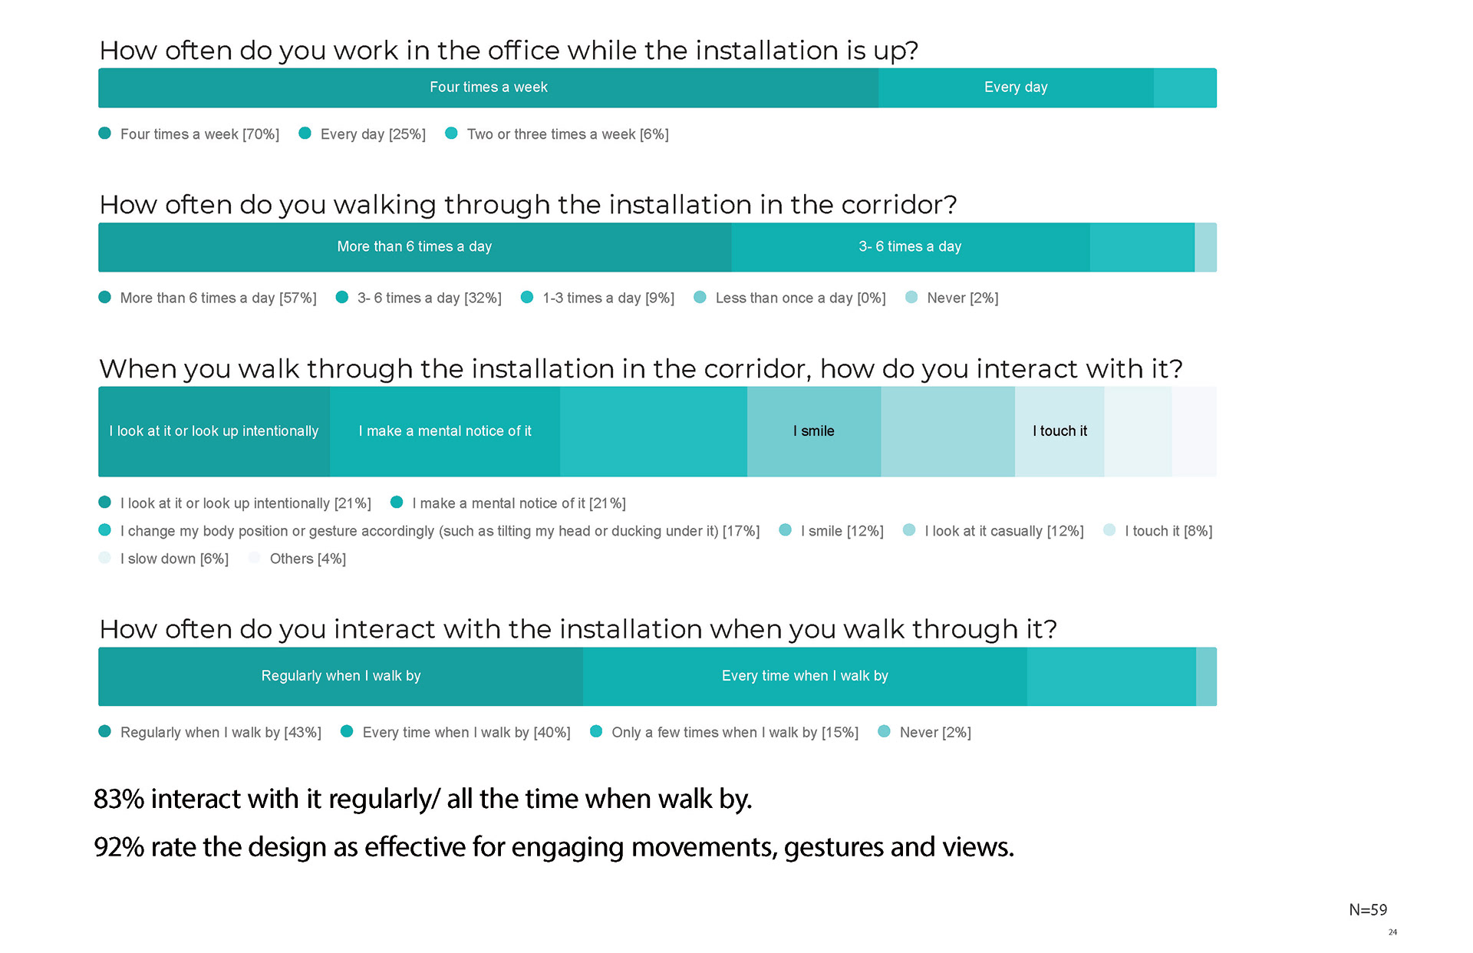Click the "Every day [25%]" legend label
Screen dimensions: 1473x953
point(373,134)
